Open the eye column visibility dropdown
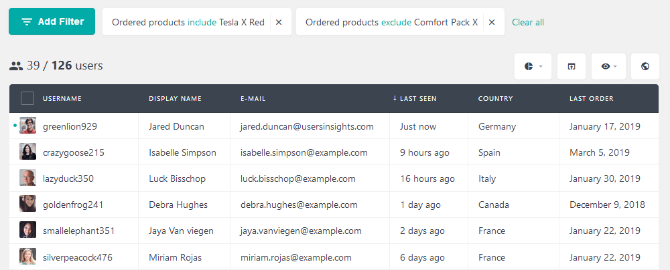Image resolution: width=670 pixels, height=270 pixels. [x=608, y=66]
